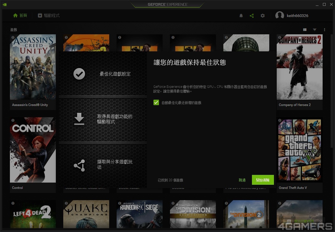Open the games filter icon
Image resolution: width=335 pixels, height=232 pixels.
pyautogui.click(x=315, y=30)
